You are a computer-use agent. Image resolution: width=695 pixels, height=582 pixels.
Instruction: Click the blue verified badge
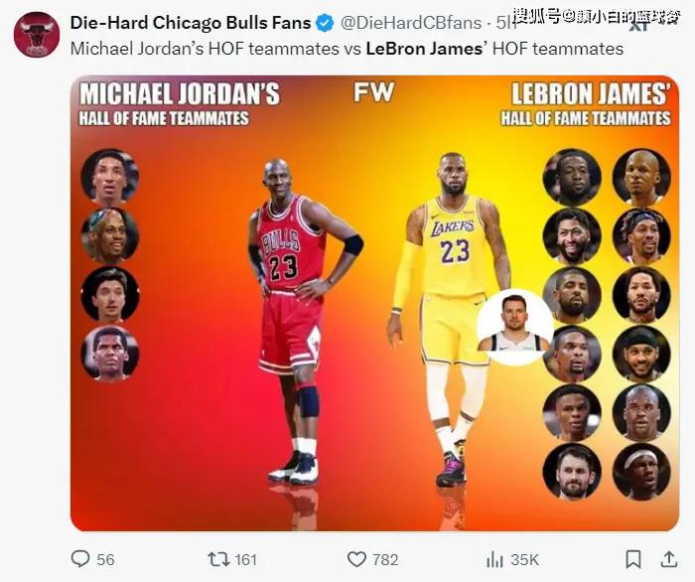point(325,23)
